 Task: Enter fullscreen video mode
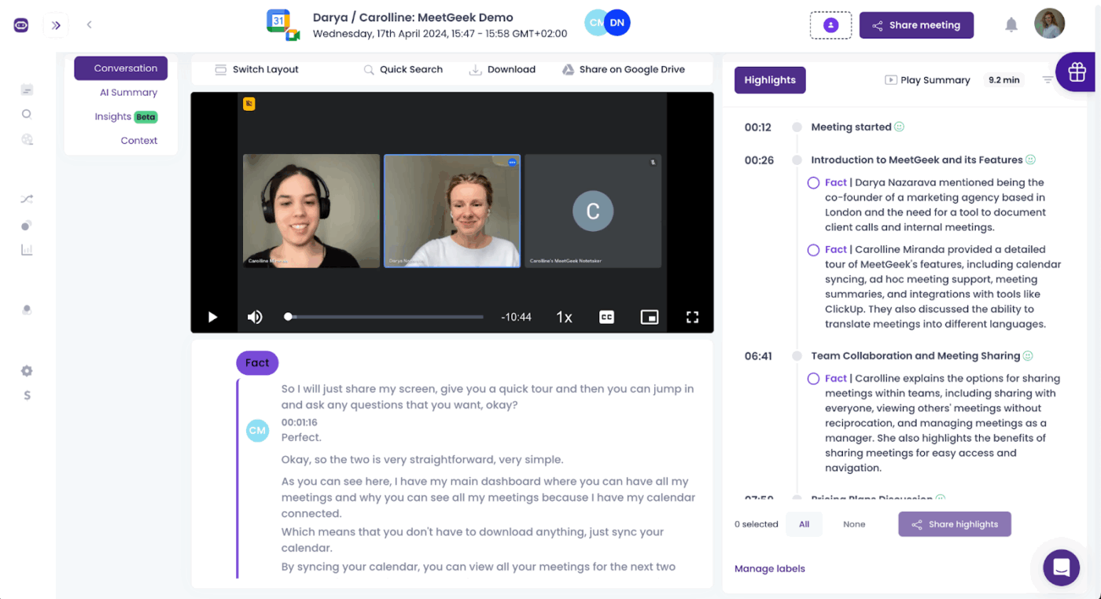tap(692, 317)
